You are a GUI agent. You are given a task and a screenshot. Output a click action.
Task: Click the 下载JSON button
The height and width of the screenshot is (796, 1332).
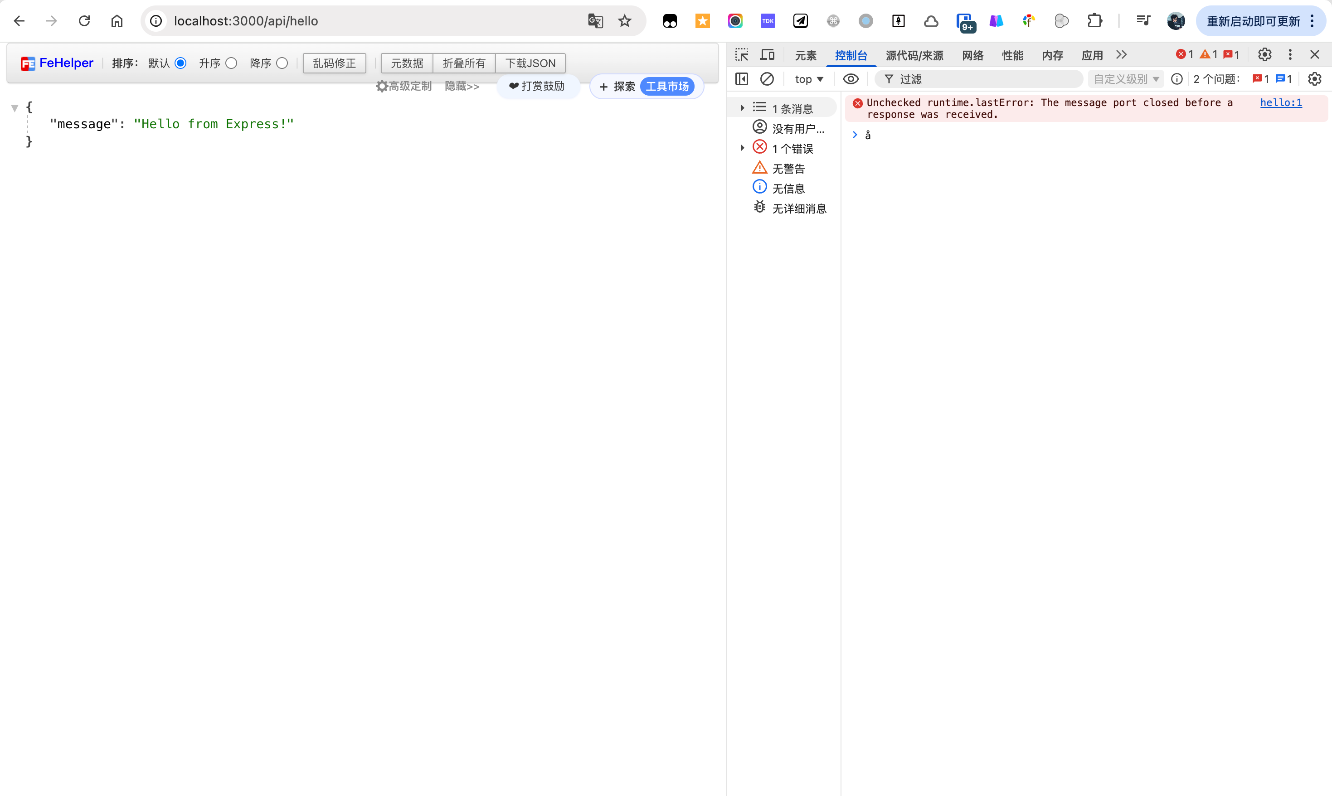[x=530, y=63]
